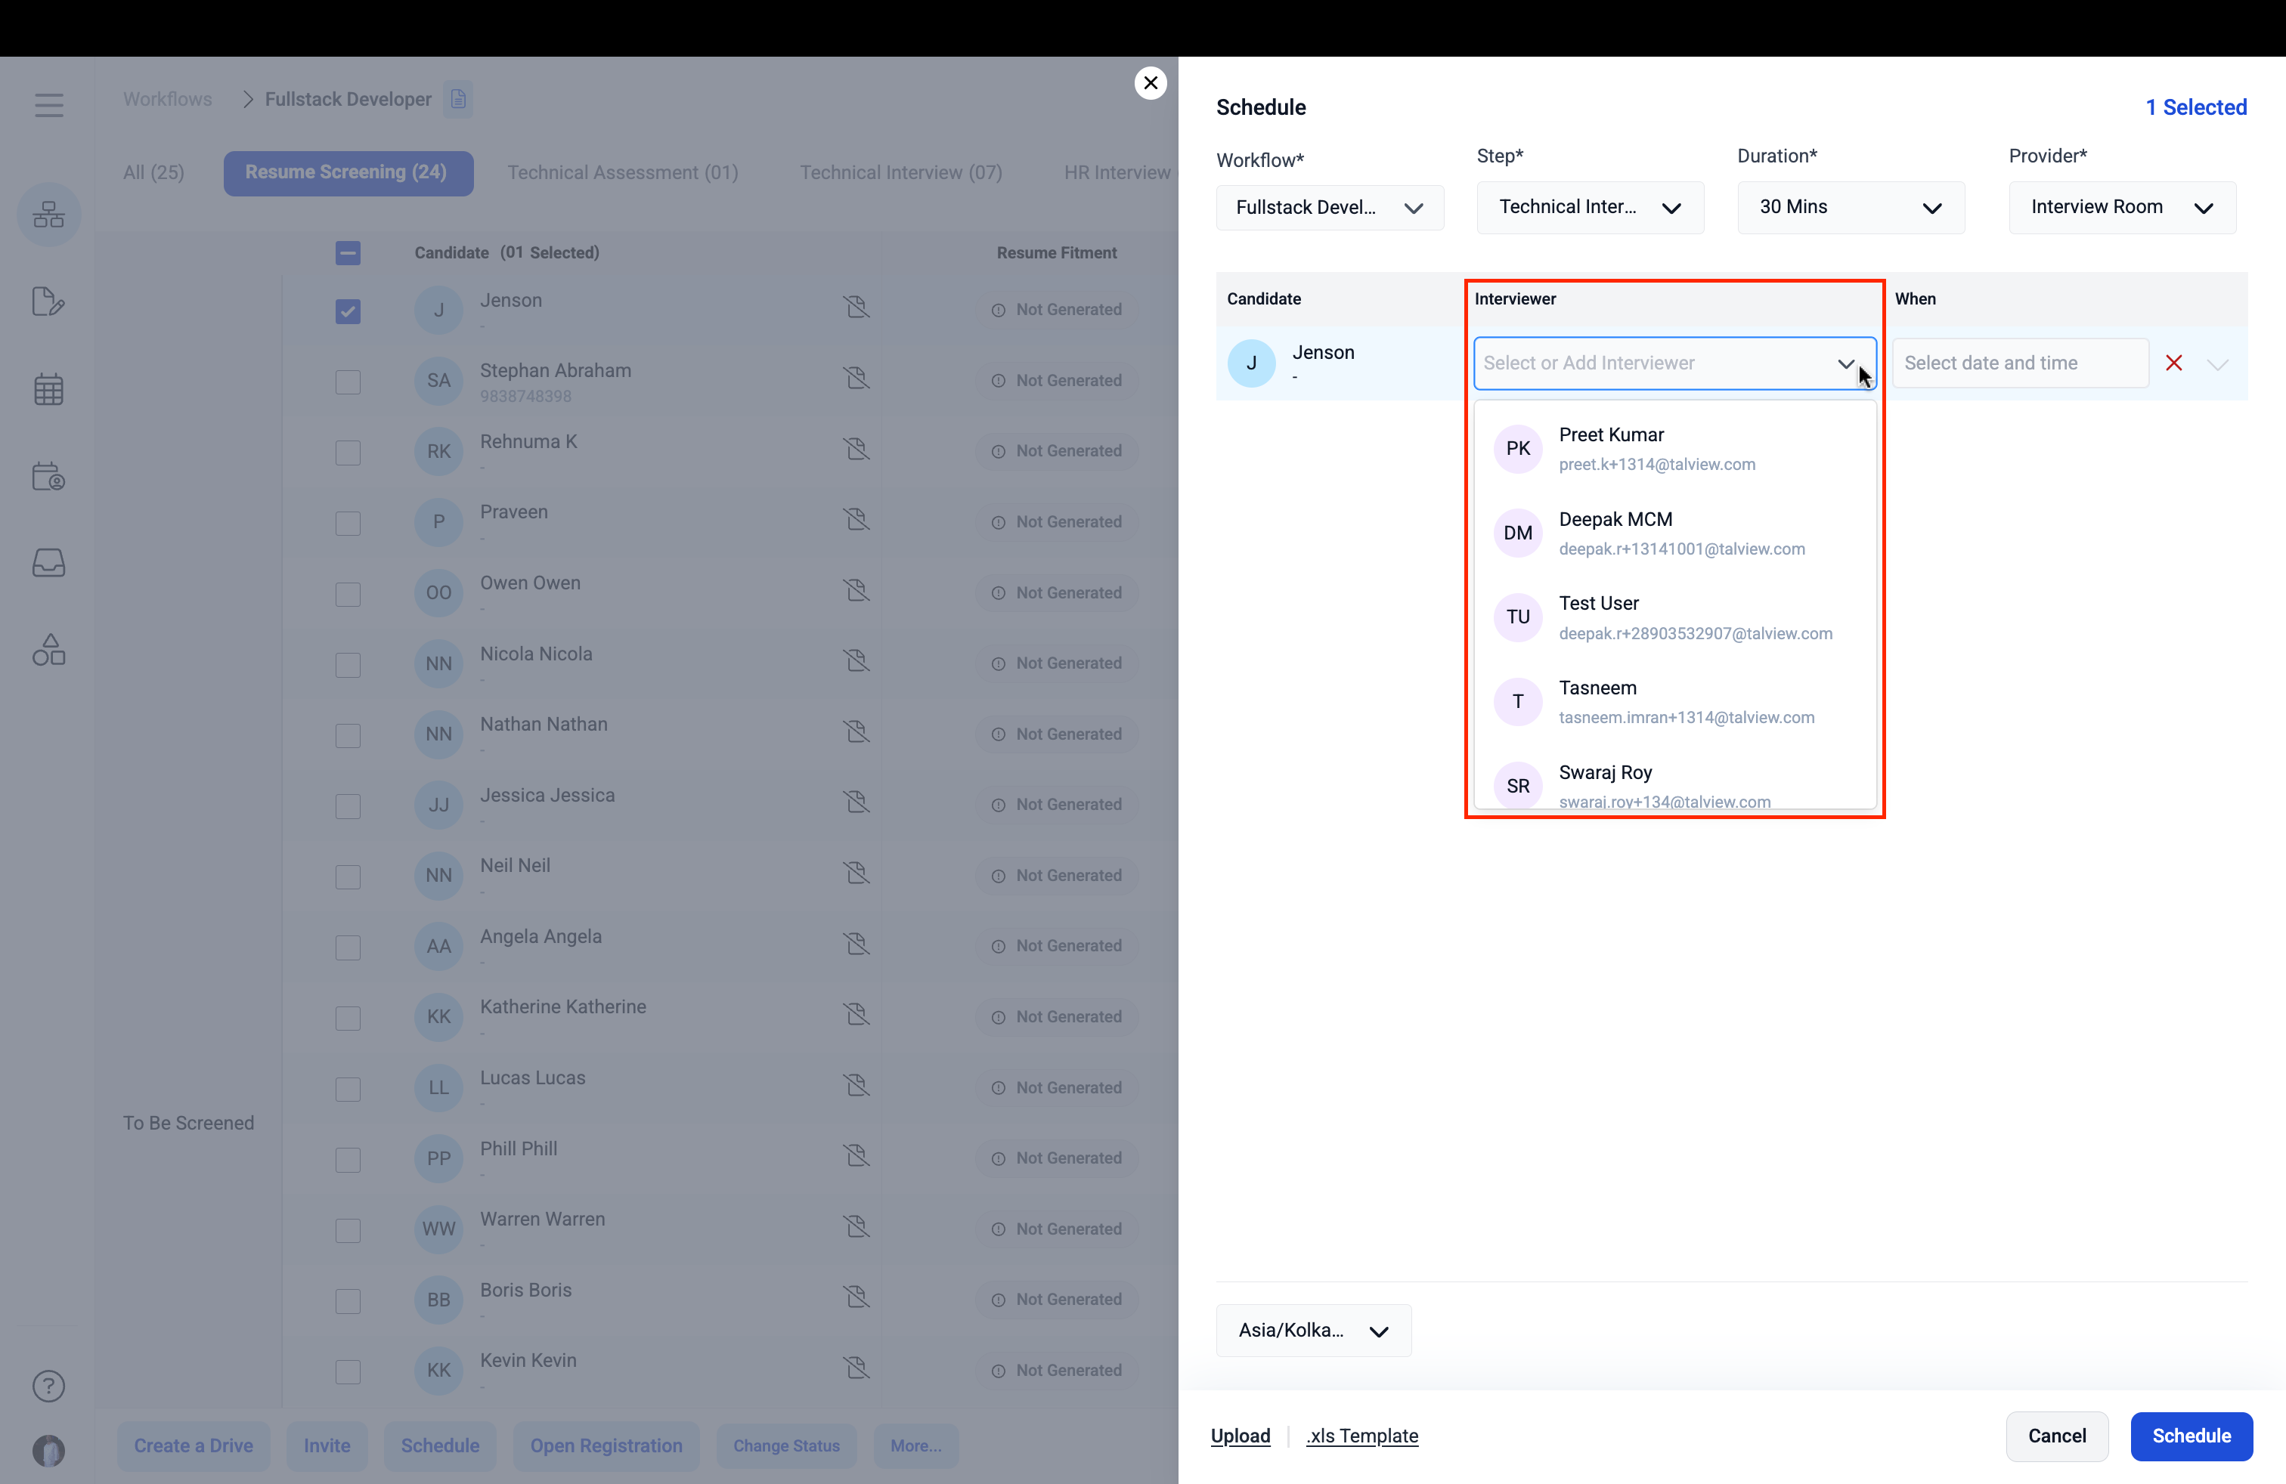
Task: Open the Duration 30 Mins dropdown
Action: 1850,207
